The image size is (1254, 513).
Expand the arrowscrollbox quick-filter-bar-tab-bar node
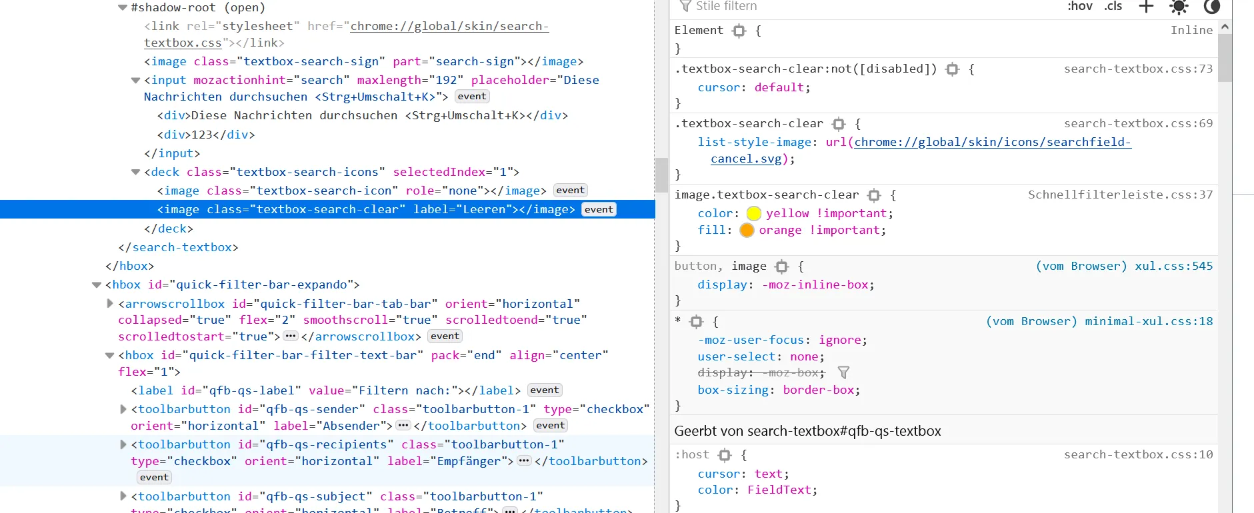pos(110,304)
